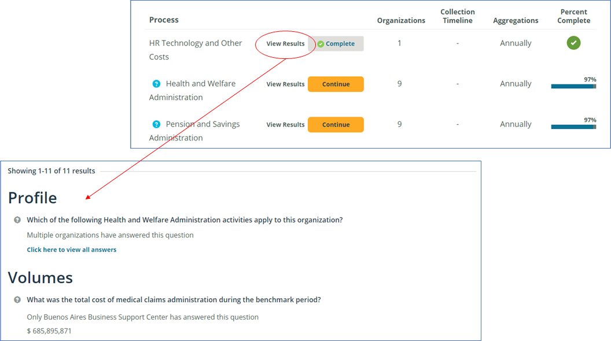
Task: Click the help icon beside Pension and Savings Administration
Action: pyautogui.click(x=156, y=124)
